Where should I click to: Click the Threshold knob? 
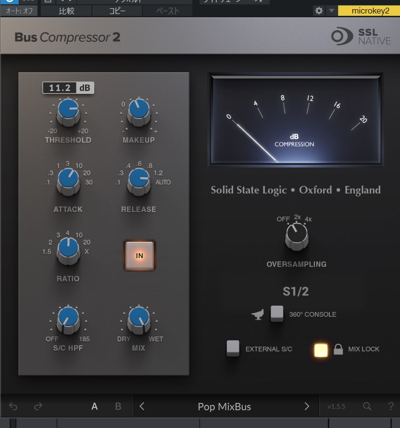pyautogui.click(x=68, y=111)
